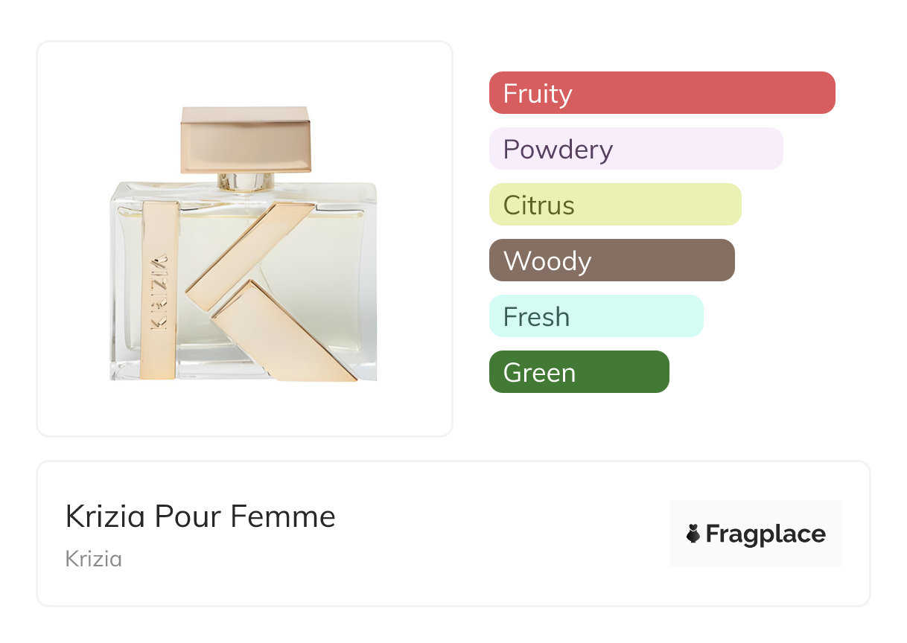Pick the dark Green accord bar

click(579, 372)
